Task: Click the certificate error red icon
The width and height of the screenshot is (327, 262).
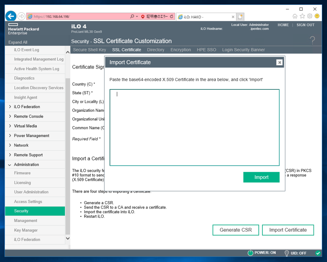Action: (x=143, y=16)
